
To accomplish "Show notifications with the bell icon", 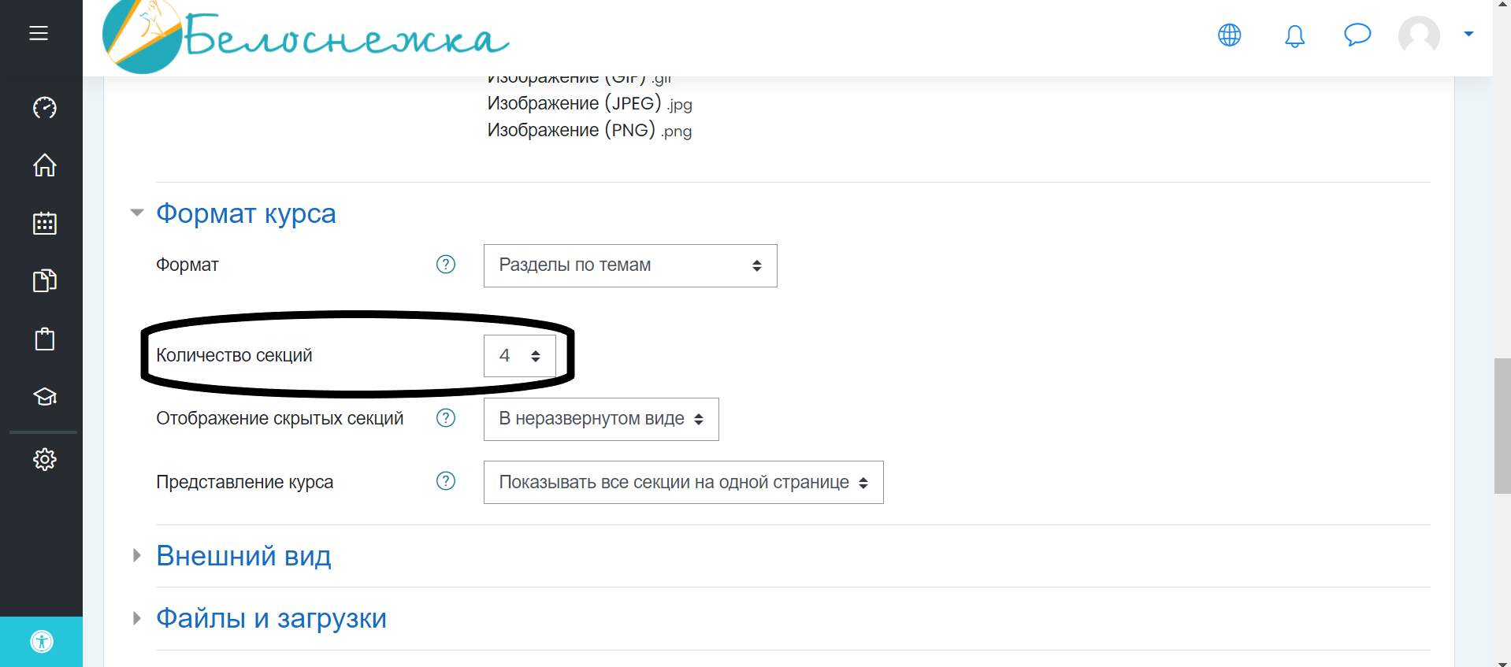I will pos(1294,35).
